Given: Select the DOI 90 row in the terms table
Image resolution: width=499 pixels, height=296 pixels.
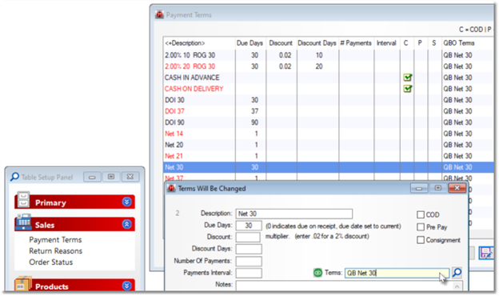Looking at the screenshot, I should click(328, 122).
